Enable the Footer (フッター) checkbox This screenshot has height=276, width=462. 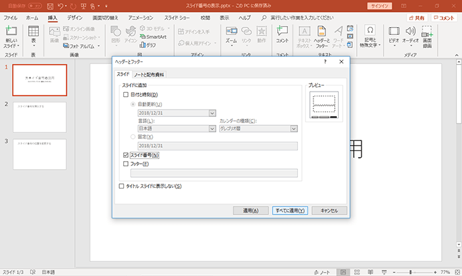point(126,164)
